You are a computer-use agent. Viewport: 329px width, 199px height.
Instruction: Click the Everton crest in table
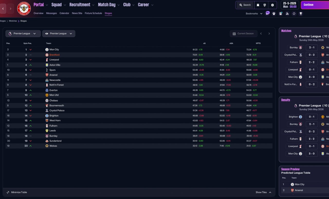click(47, 90)
